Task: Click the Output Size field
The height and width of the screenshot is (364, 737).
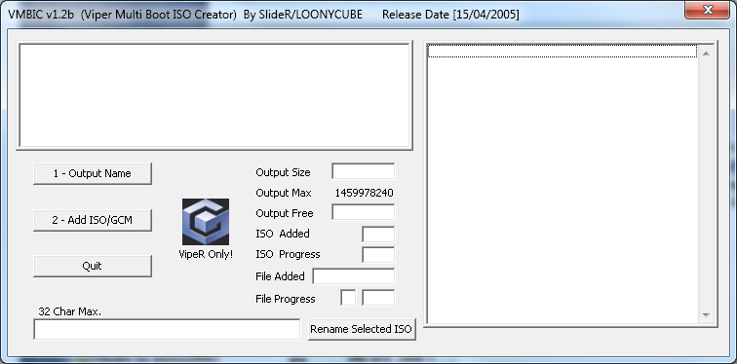Action: click(x=364, y=171)
